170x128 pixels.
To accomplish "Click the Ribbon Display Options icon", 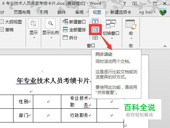I will (x=134, y=3).
